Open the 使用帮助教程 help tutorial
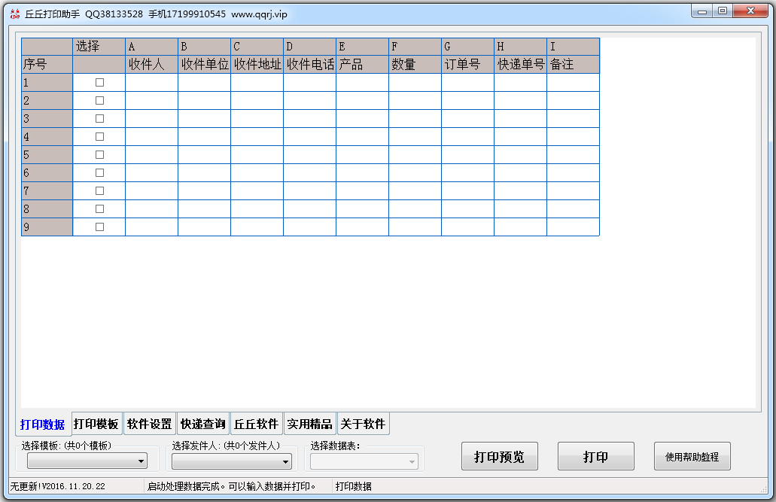This screenshot has width=776, height=502. (x=692, y=456)
